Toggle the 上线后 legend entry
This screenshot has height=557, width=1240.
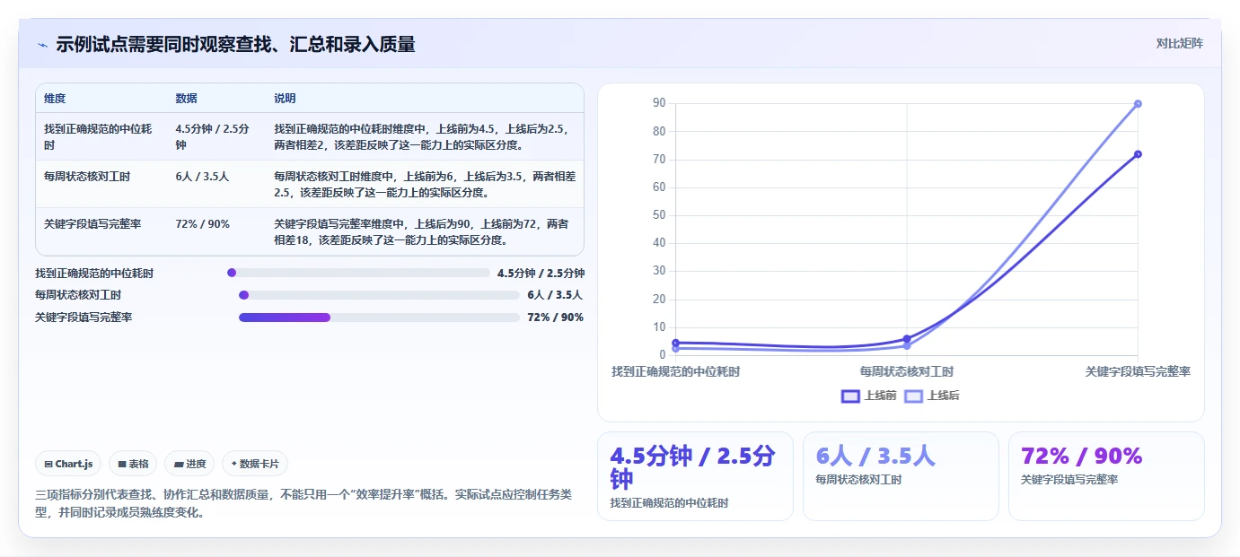coord(931,396)
